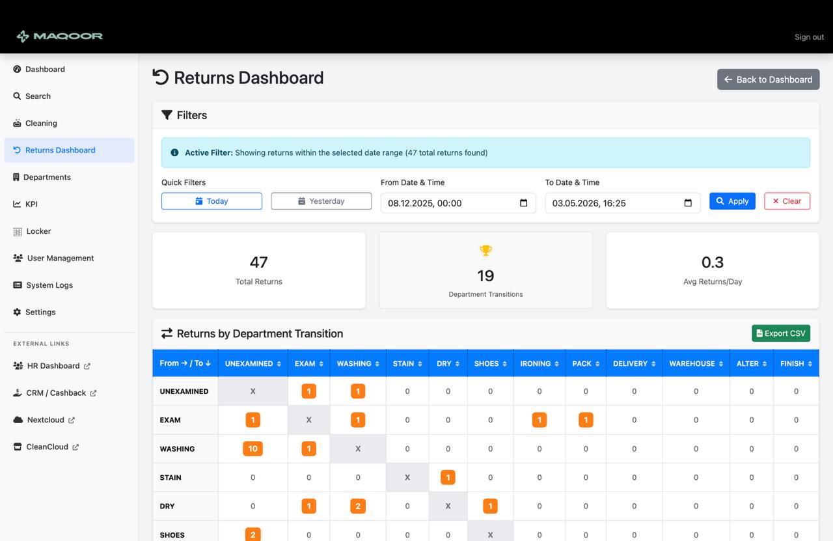This screenshot has height=541, width=833.
Task: Go to KPI page
Action: pyautogui.click(x=70, y=204)
